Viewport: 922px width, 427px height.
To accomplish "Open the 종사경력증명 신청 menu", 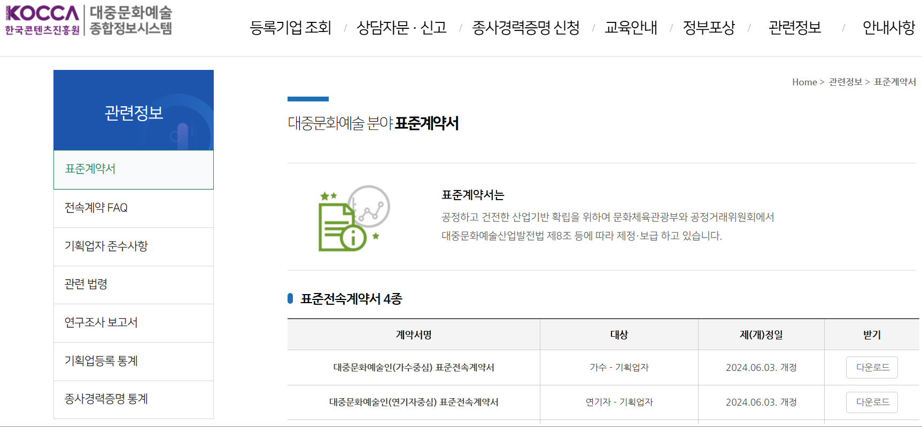I will (x=526, y=27).
